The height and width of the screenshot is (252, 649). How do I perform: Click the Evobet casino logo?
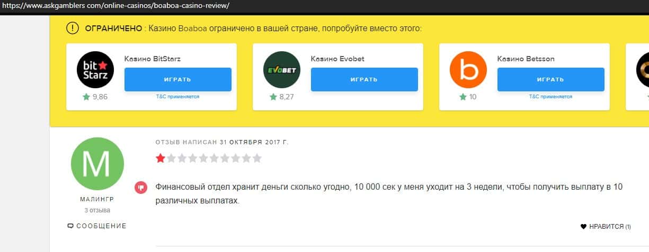point(282,69)
